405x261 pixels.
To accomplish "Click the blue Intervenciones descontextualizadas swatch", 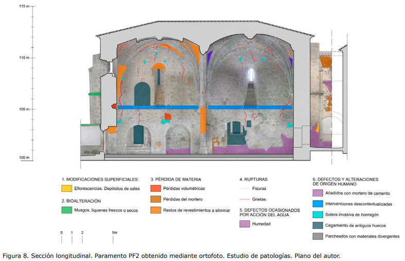I will click(318, 204).
